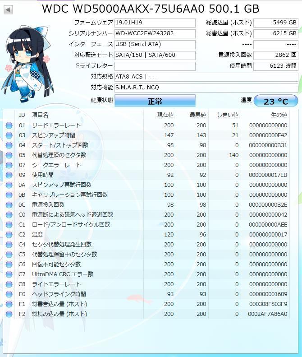Select the スタート/ストップ回数 attribute name
This screenshot has height=357, width=302.
coord(60,145)
